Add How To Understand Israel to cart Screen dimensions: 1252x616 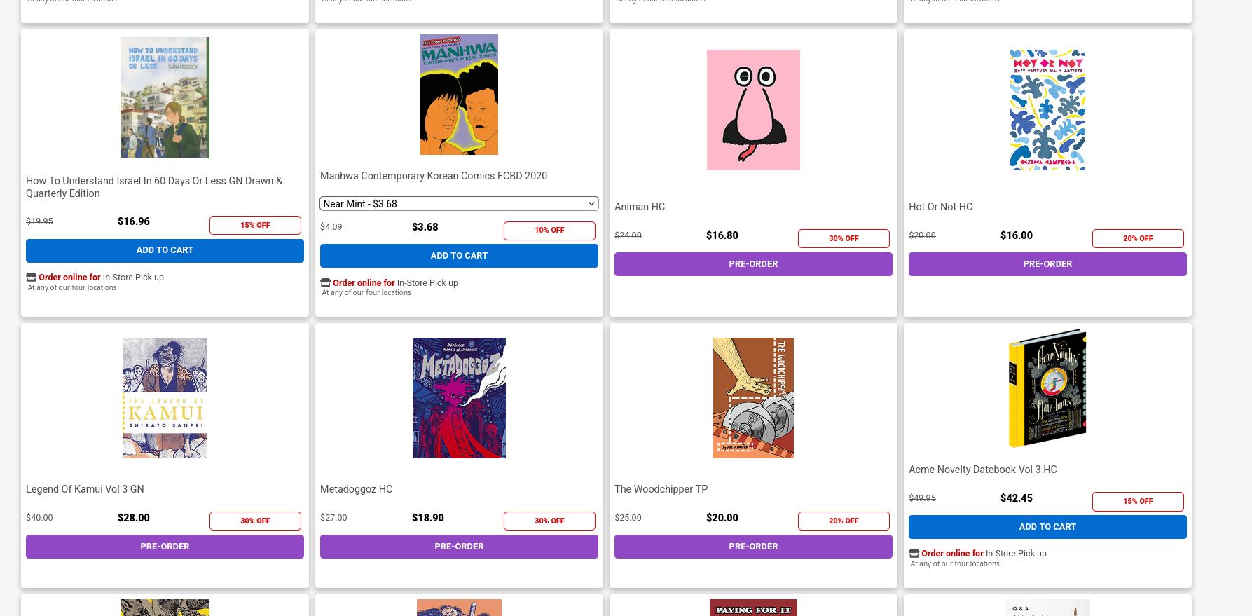165,250
